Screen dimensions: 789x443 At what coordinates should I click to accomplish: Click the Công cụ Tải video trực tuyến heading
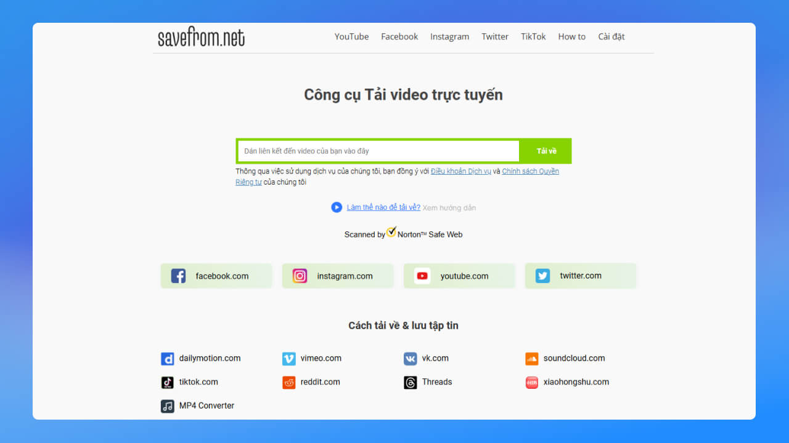click(403, 95)
